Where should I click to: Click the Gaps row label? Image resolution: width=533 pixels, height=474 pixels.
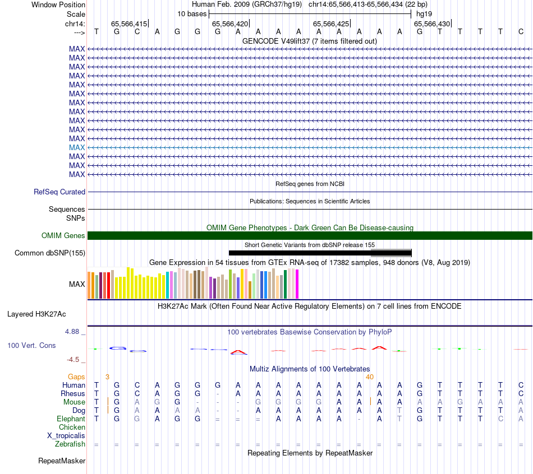76,377
